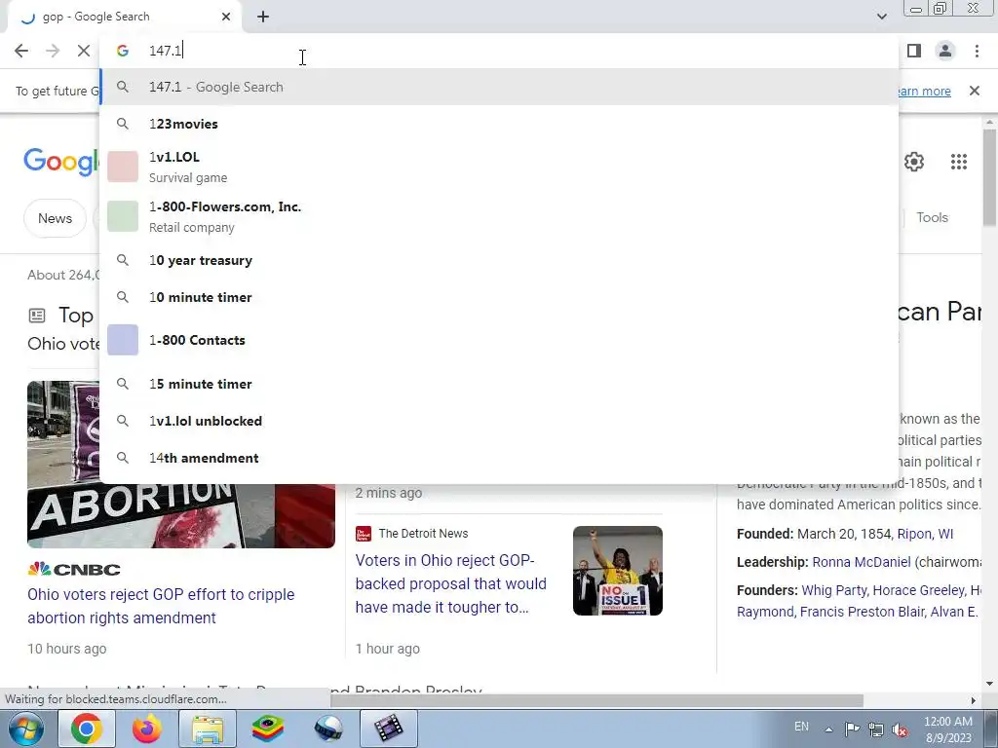Select '147.1 - Google Search' suggestion
Screen dimensions: 998x748
coord(499,87)
